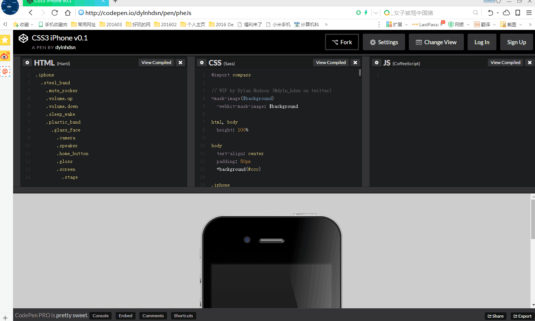Click CSS editor scrollbar thumb
Image resolution: width=535 pixels, height=321 pixels.
click(x=360, y=72)
